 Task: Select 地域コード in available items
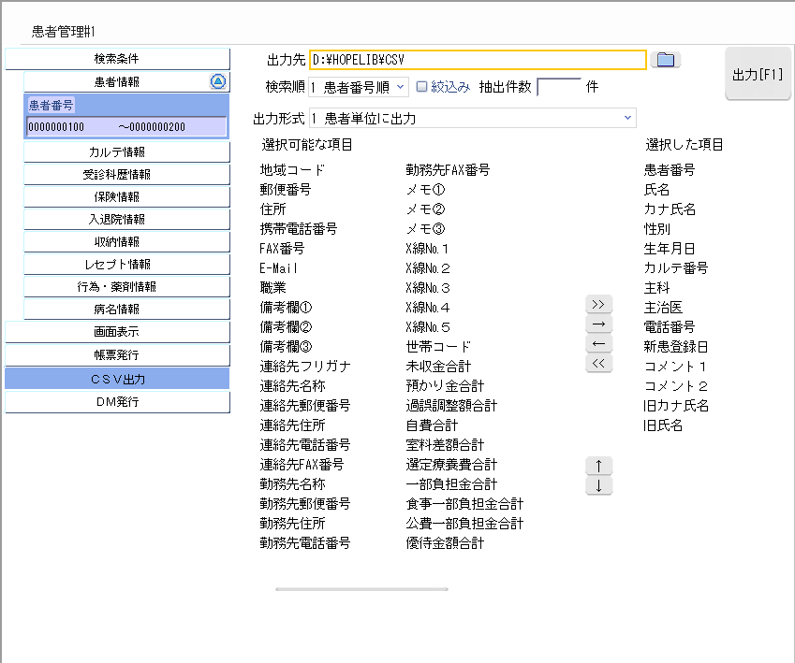tap(292, 169)
